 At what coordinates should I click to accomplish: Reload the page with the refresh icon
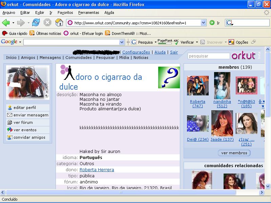[36, 23]
